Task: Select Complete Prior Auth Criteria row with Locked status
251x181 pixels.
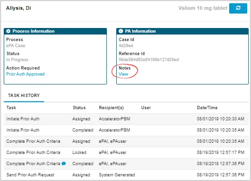Action: pos(126,153)
